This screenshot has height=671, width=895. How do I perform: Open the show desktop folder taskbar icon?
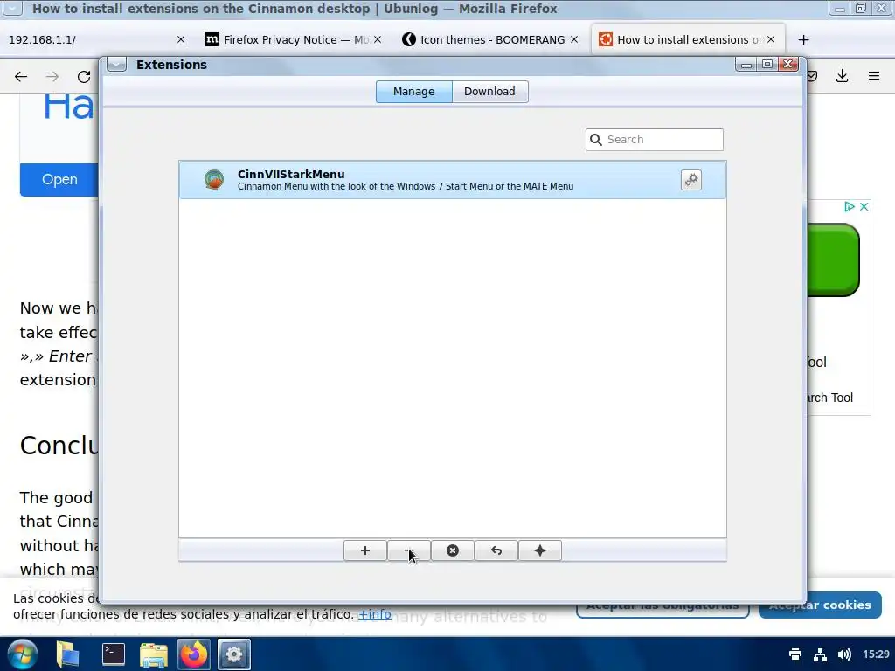[67, 654]
